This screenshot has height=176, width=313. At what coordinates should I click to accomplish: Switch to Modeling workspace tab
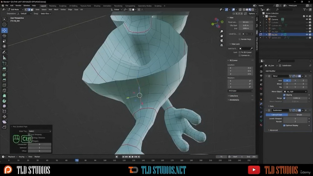click(x=53, y=6)
